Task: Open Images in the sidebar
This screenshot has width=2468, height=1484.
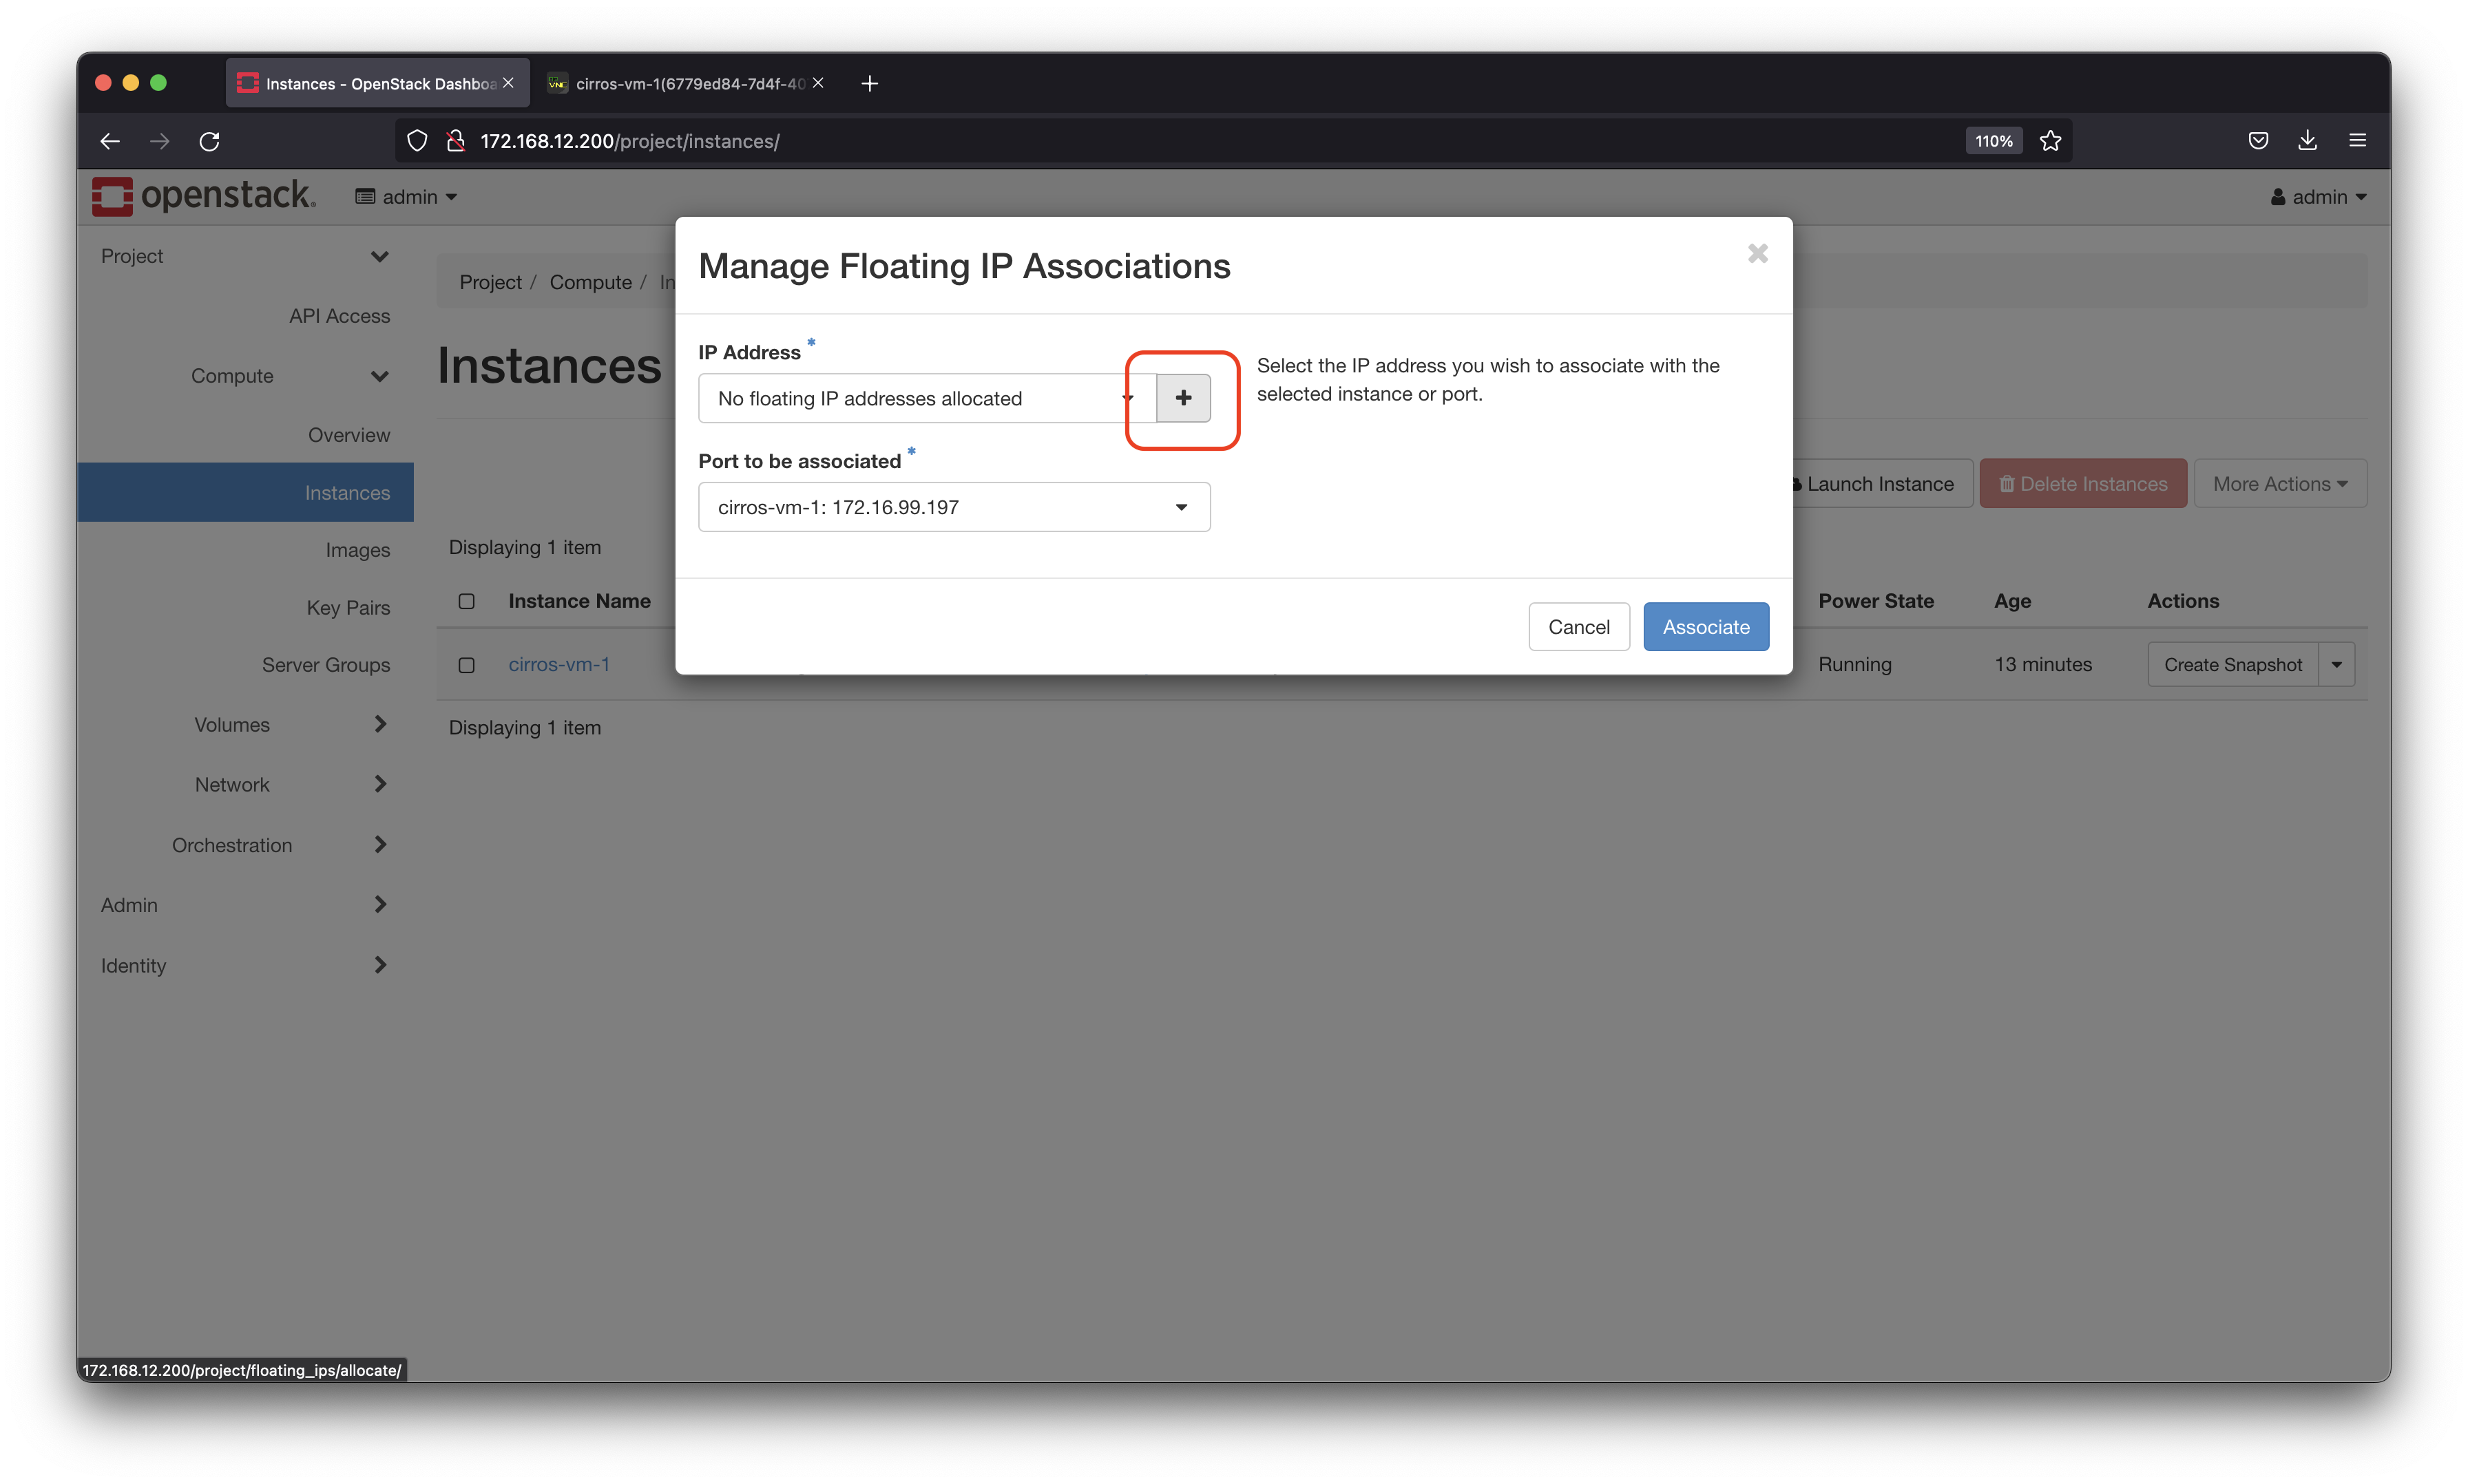Action: point(357,550)
